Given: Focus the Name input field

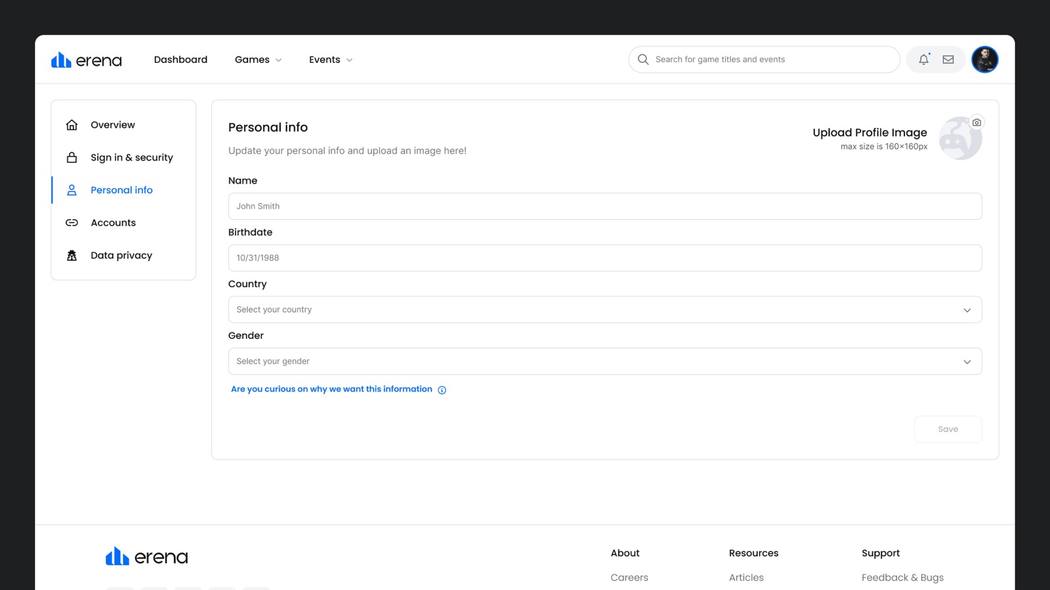Looking at the screenshot, I should (605, 206).
